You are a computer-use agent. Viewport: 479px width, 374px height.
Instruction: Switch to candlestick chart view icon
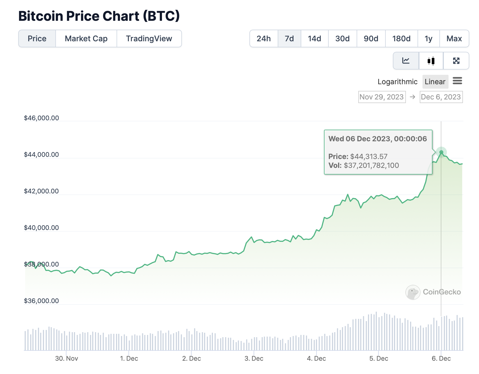click(431, 61)
